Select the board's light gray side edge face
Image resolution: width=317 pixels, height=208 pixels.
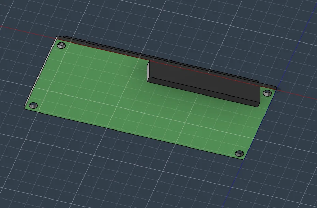[x=41, y=72]
